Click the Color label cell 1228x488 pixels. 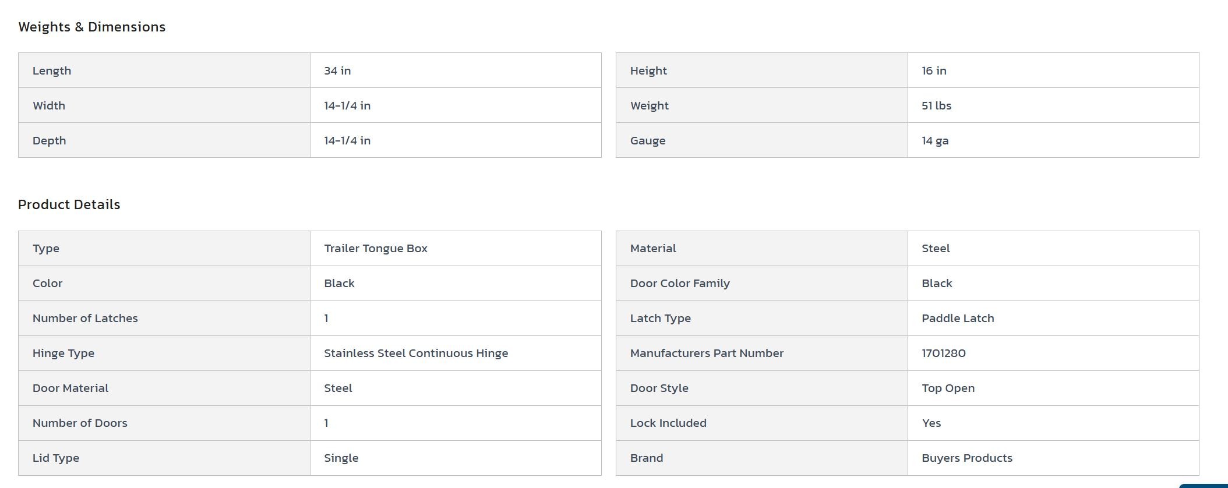[164, 284]
